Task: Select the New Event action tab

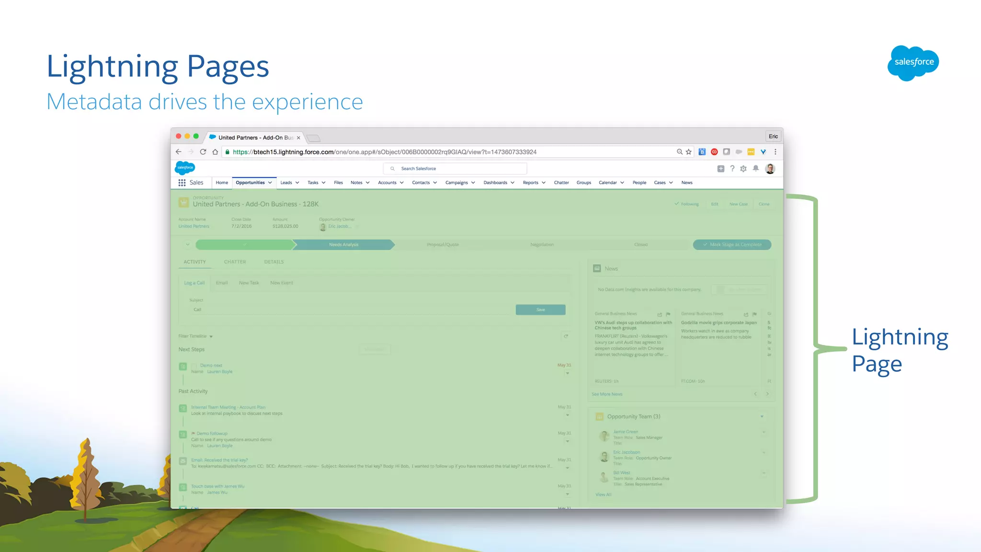Action: (282, 283)
